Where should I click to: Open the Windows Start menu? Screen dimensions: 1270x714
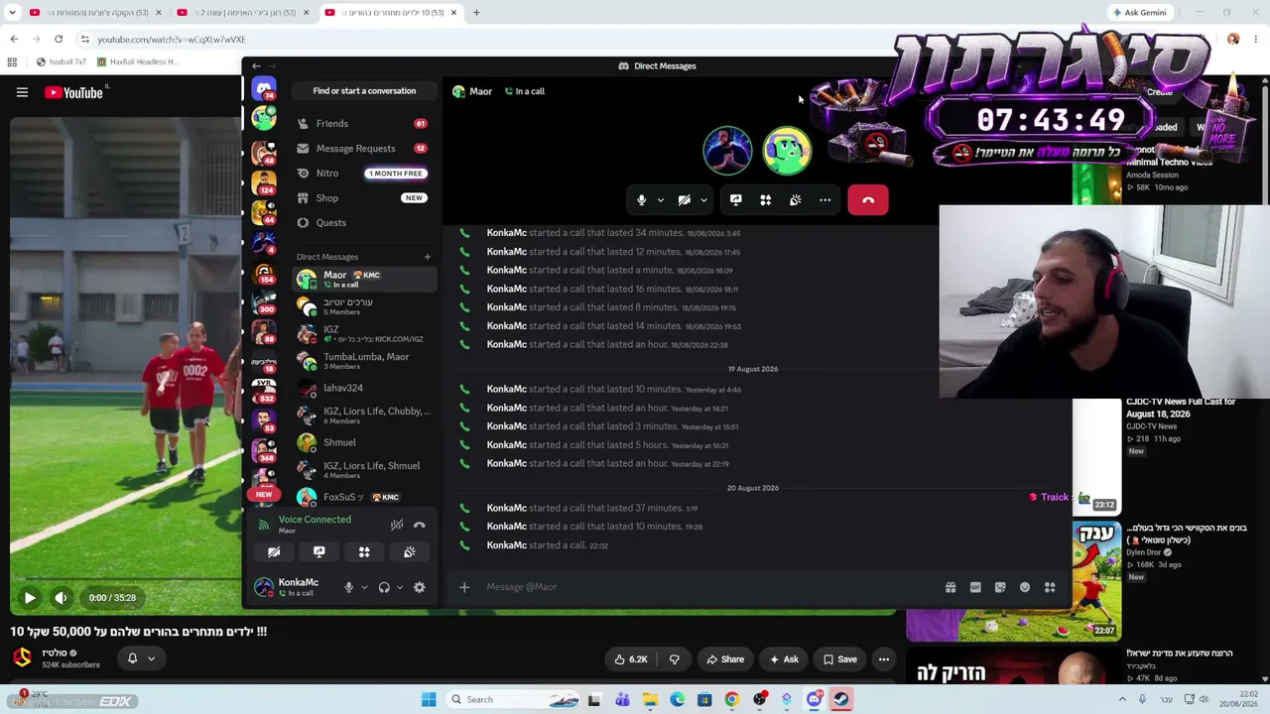click(x=429, y=699)
